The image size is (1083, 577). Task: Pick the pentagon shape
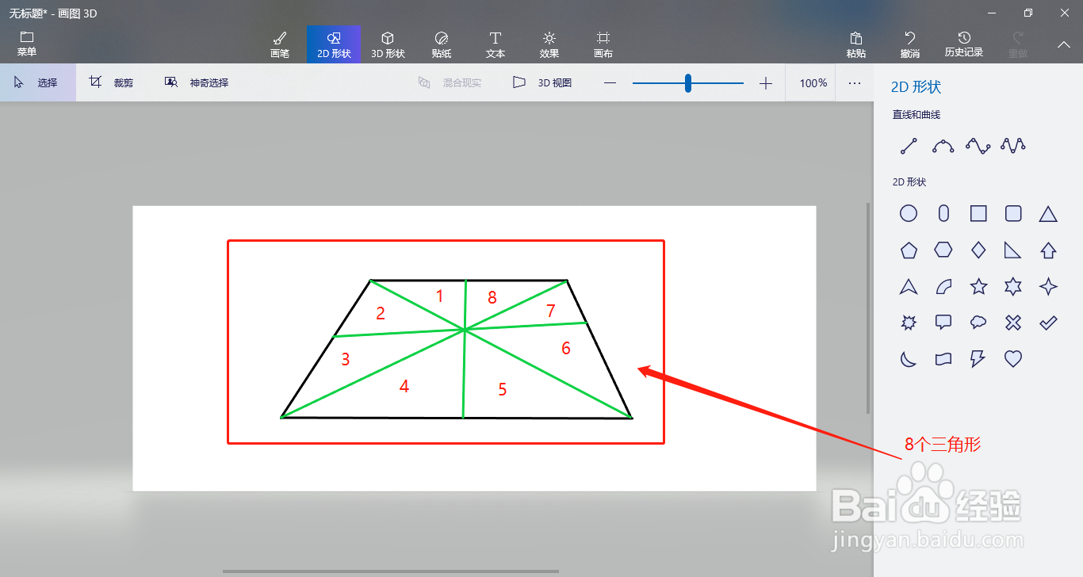(x=909, y=250)
